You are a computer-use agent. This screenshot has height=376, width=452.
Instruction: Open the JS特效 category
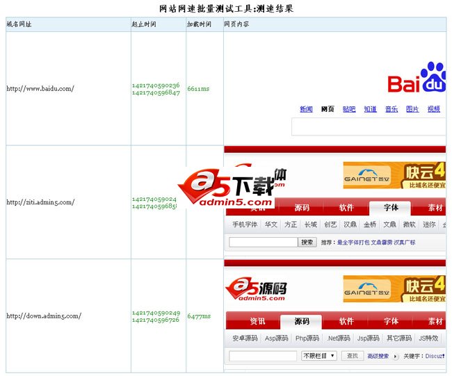pyautogui.click(x=428, y=338)
